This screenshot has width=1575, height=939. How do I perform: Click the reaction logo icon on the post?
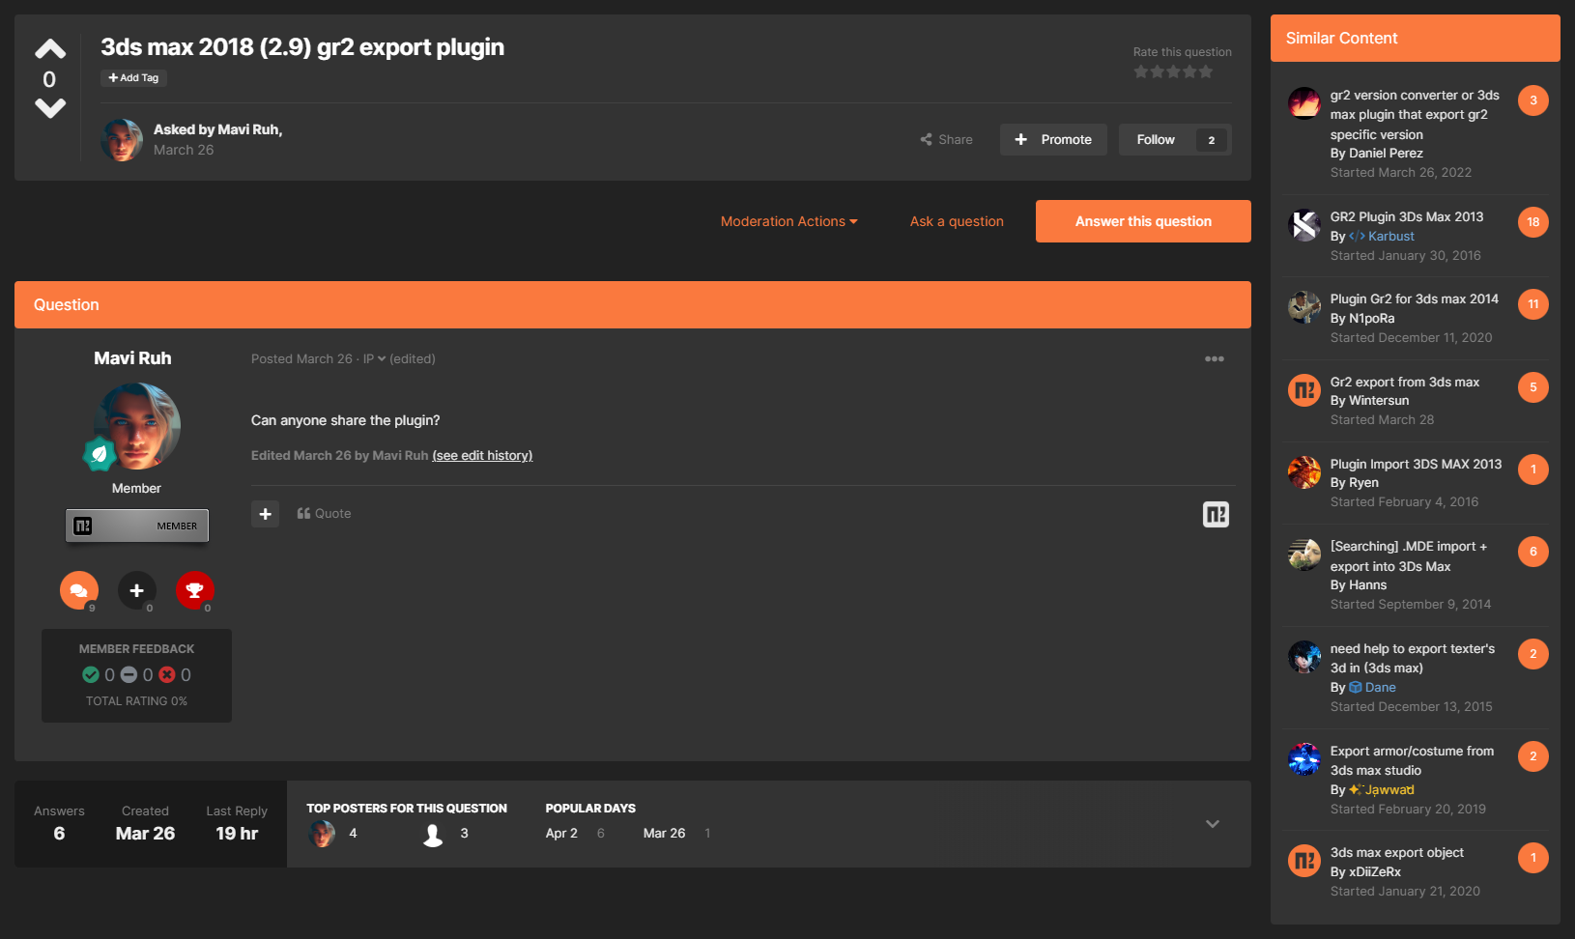[x=1216, y=514]
